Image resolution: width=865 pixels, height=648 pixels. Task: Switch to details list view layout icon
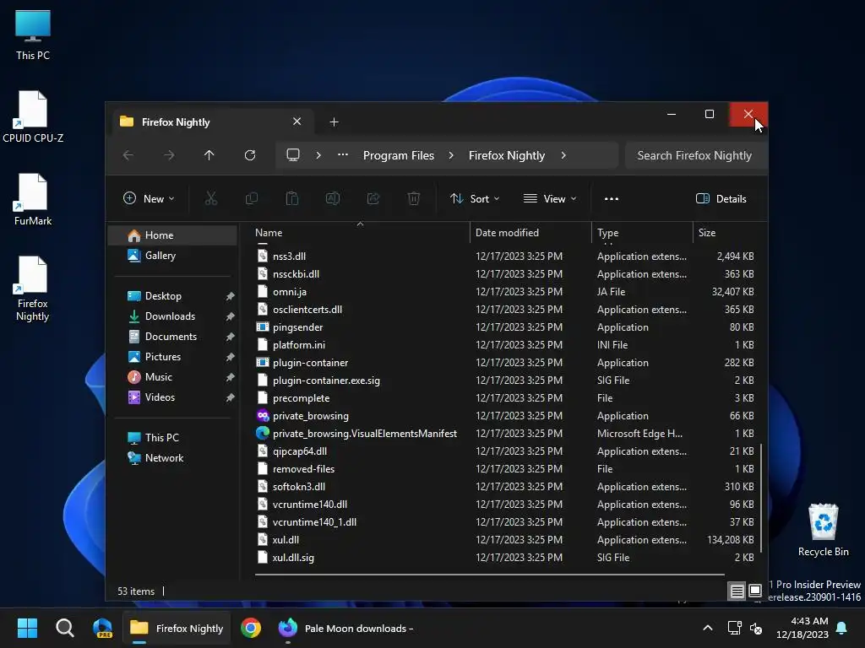[x=737, y=591]
